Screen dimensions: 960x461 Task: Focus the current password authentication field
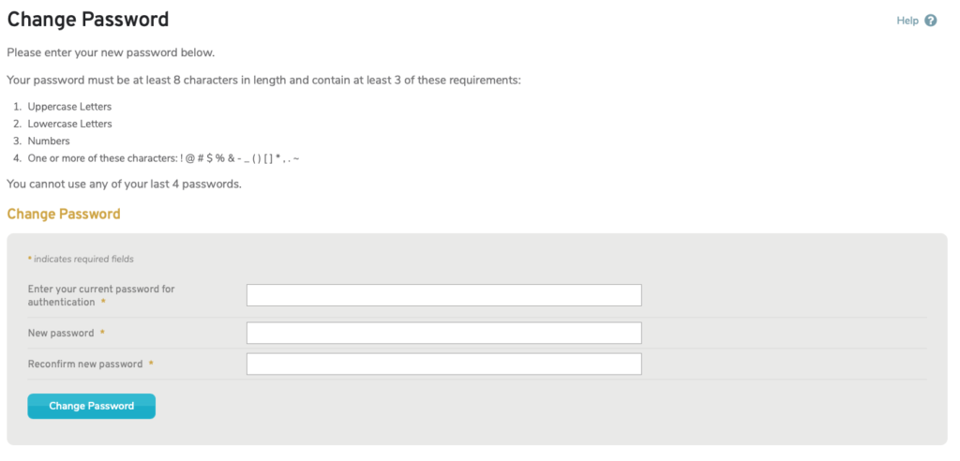pos(443,295)
